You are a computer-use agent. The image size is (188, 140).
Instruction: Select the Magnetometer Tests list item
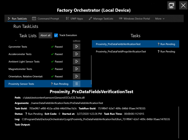tap(20, 69)
